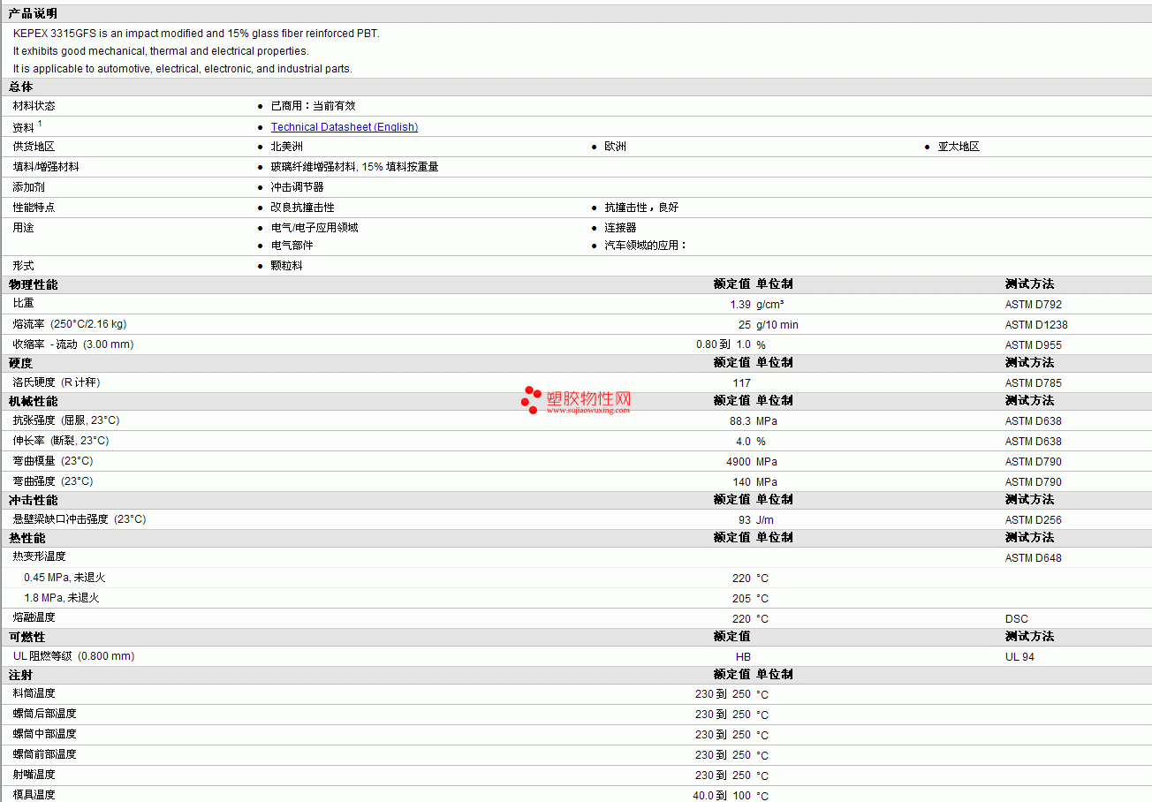Click the sentence 'It exhibits good mechanical, thermal'
Image resolution: width=1152 pixels, height=802 pixels.
click(161, 51)
